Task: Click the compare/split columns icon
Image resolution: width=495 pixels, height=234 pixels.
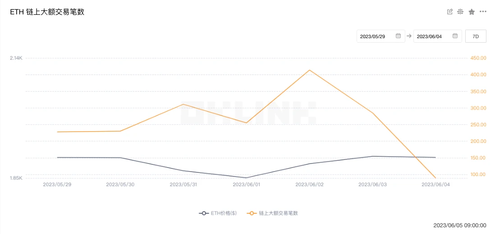Action: click(460, 12)
